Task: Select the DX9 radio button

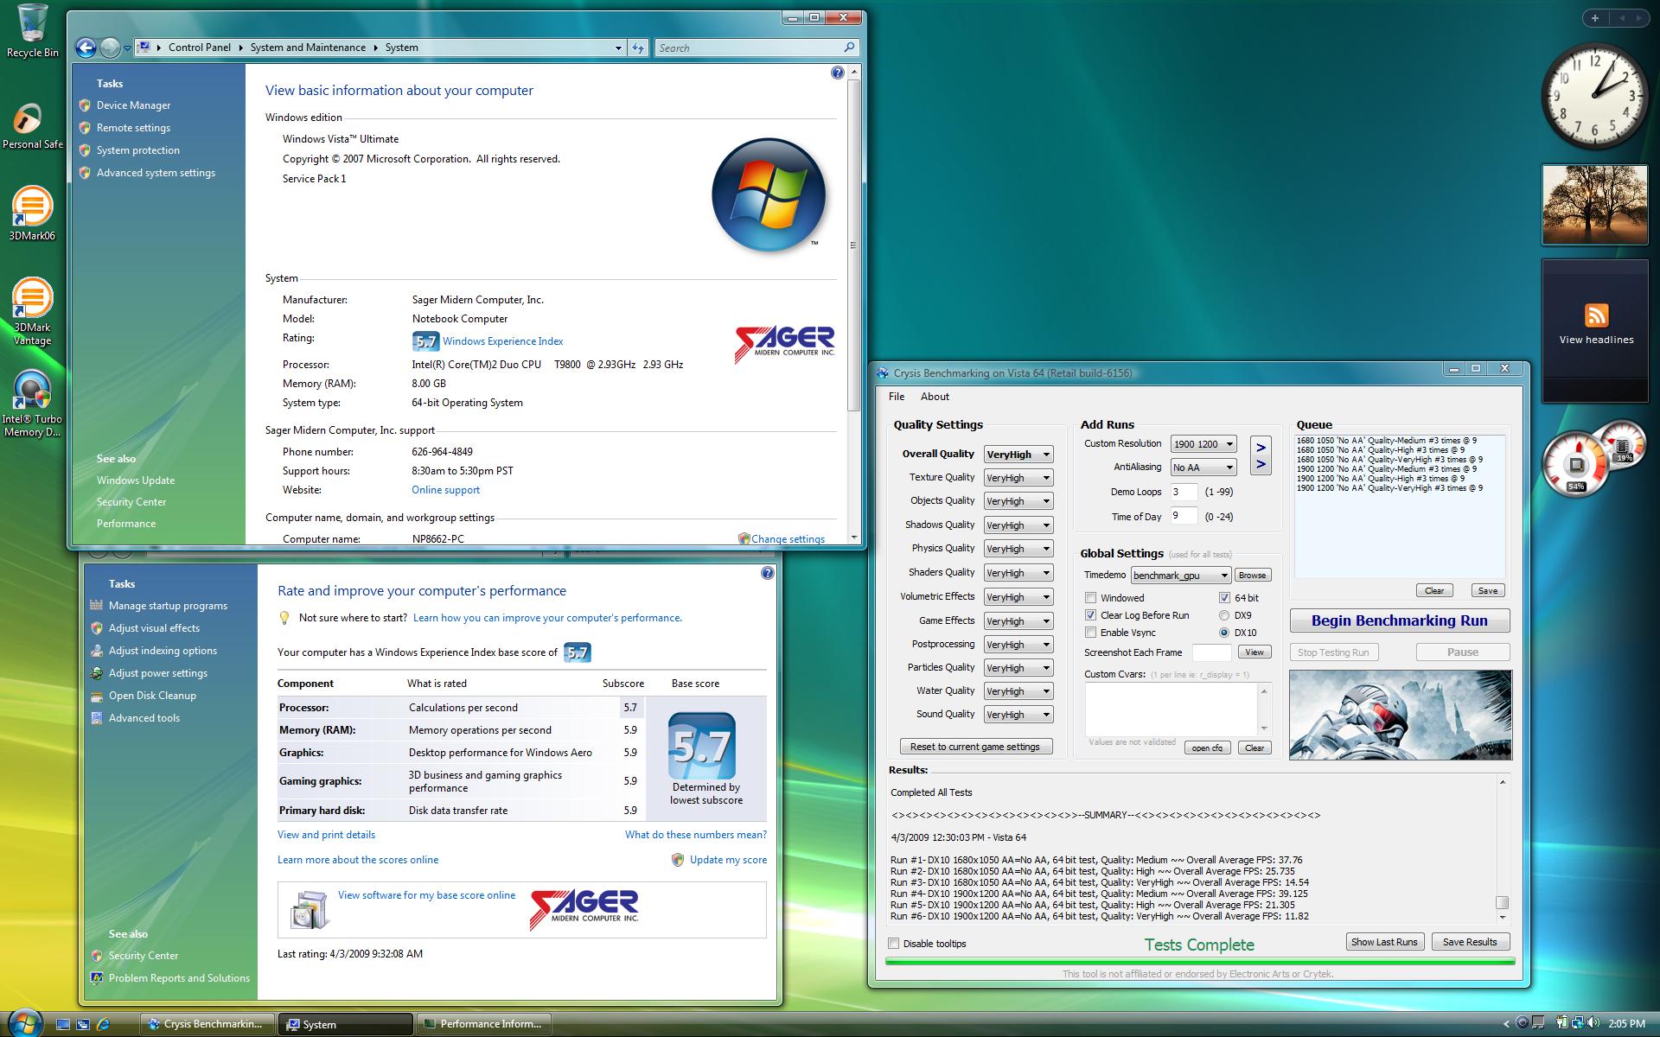Action: (1224, 615)
